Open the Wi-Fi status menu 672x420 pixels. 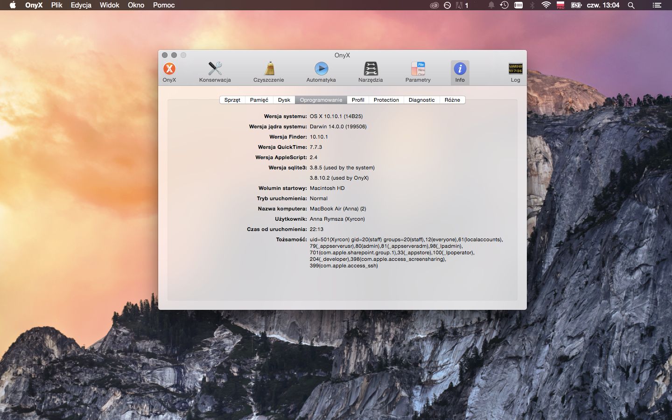point(546,5)
